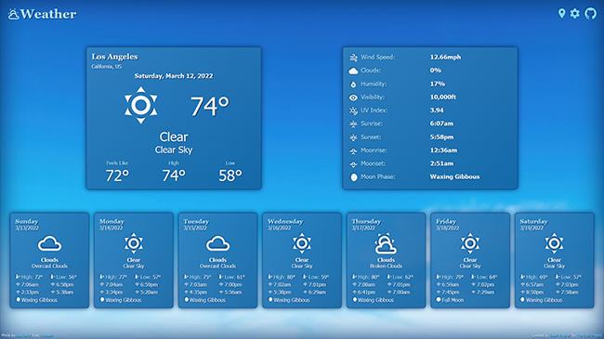Viewport: 604px width, 339px height.
Task: Click the date Saturday, March 12, 2022
Action: pos(174,76)
